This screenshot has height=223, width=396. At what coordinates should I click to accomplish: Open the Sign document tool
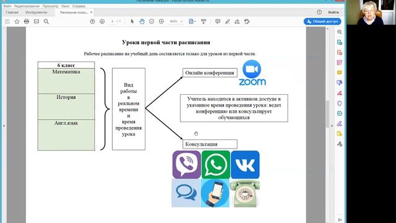pos(237,22)
